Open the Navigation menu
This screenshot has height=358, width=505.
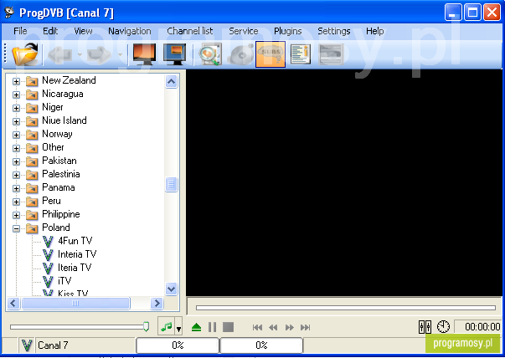(130, 31)
